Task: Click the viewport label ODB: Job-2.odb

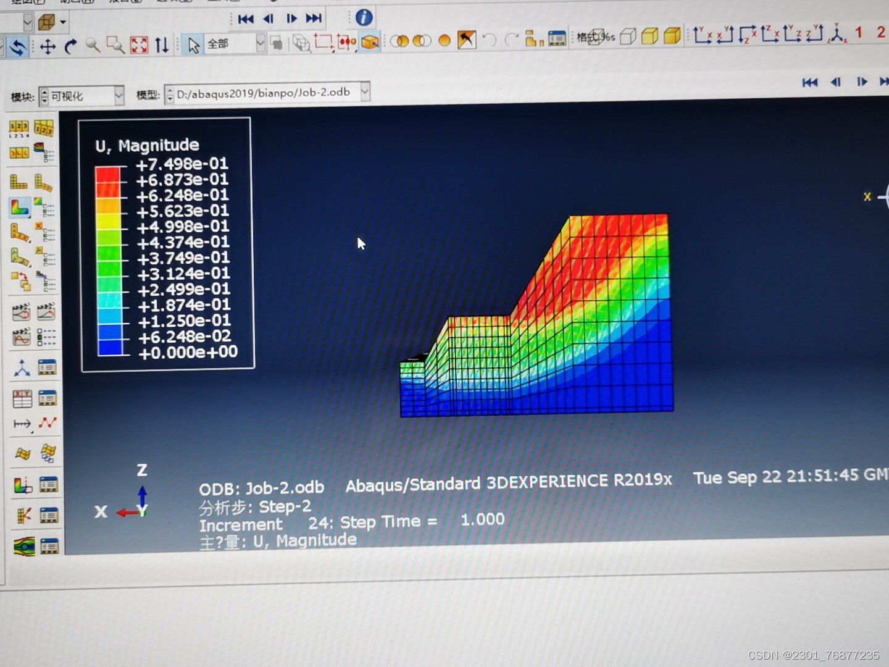Action: 261,488
